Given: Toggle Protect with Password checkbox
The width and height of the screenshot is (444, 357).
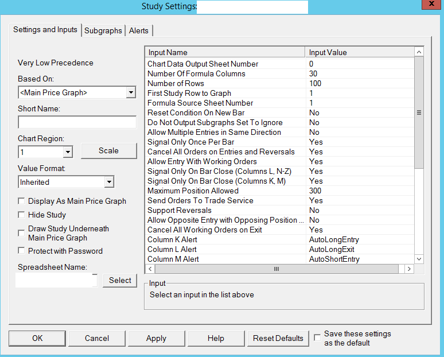Looking at the screenshot, I should [x=22, y=251].
